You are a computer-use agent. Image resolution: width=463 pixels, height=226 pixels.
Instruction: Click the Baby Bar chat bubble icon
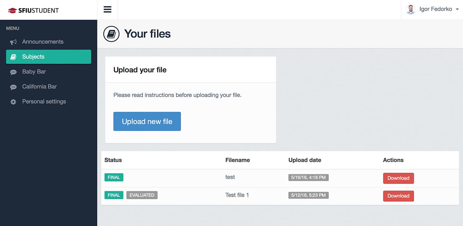pos(13,72)
